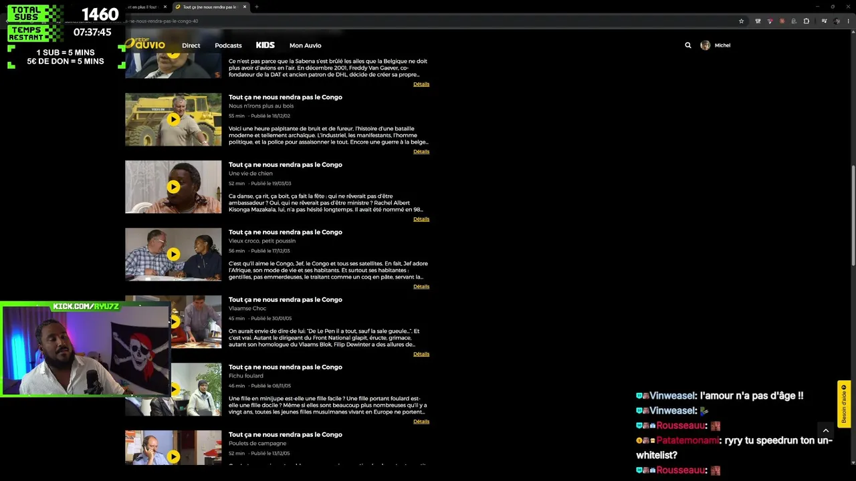Click the profile name "Michel"
This screenshot has width=856, height=481.
(722, 45)
